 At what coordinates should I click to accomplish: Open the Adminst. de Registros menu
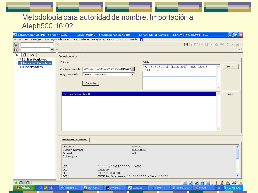pyautogui.click(x=92, y=39)
